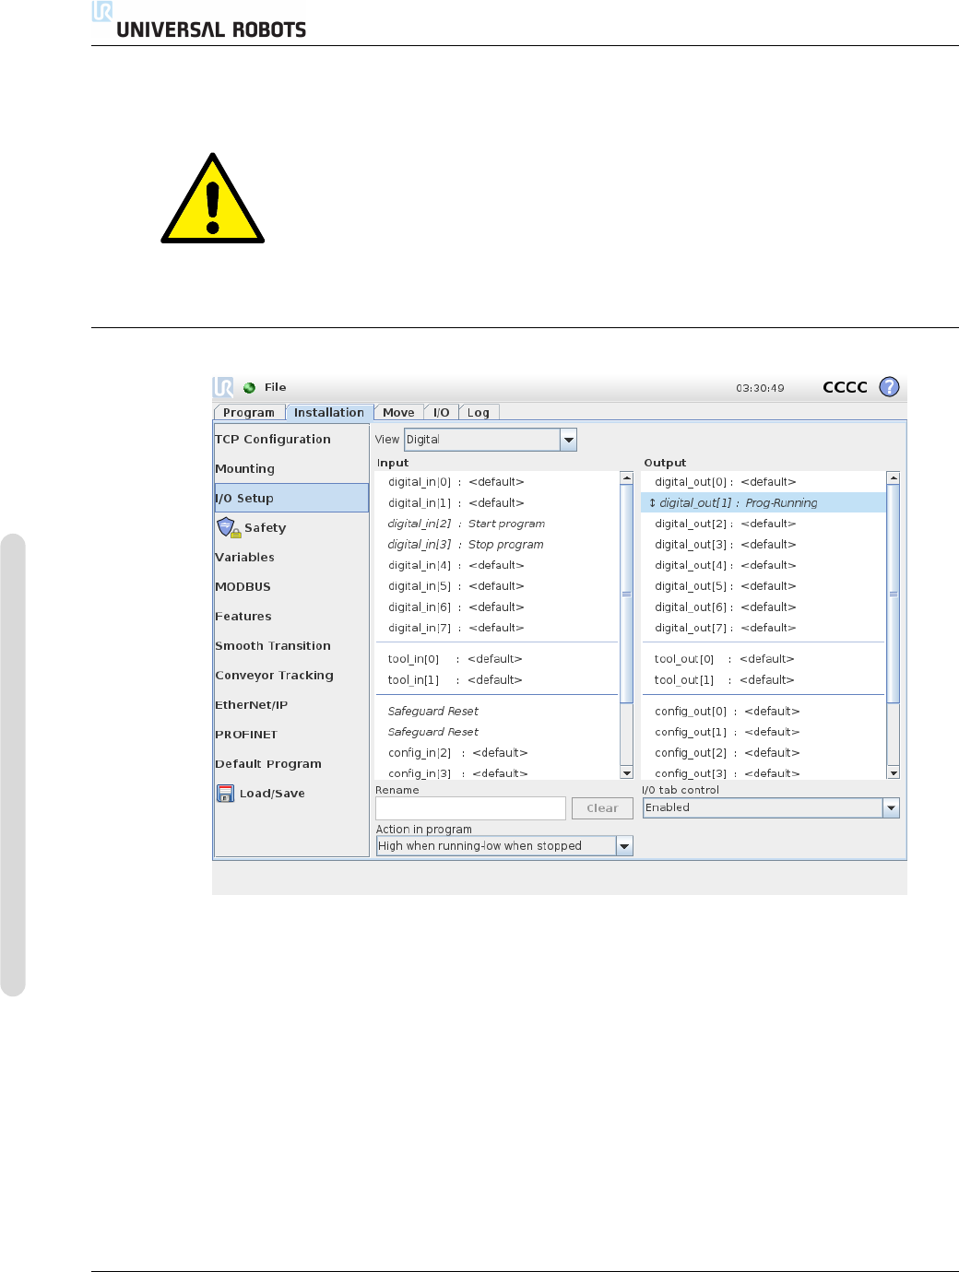Click Output list scroll up arrow
Image resolution: width=959 pixels, height=1272 pixels.
[893, 478]
